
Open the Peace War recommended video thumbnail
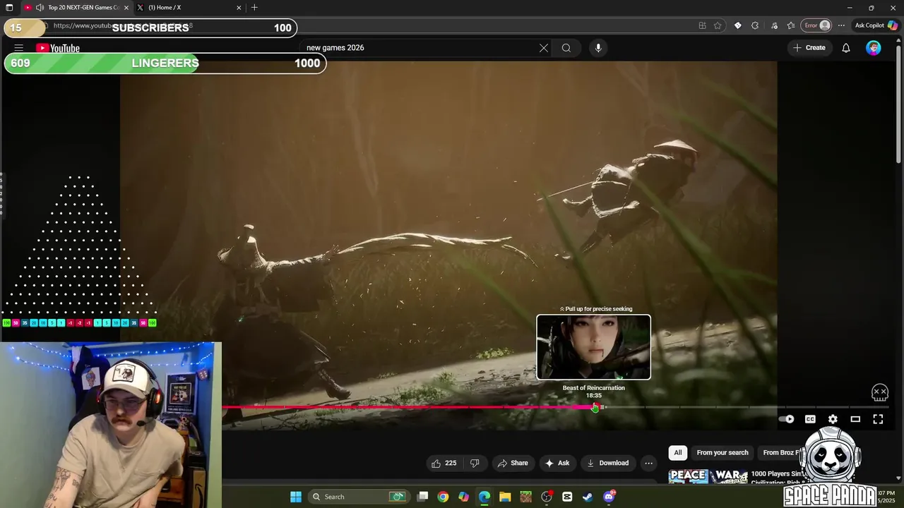[708, 476]
